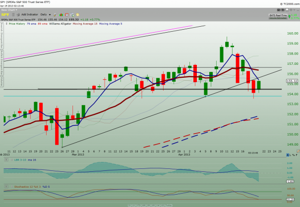Viewport: 300px width, 207px height.
Task: Select the Today time range button
Action: click(x=169, y=206)
